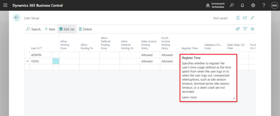Click Allow Posting To cell for YZHU

coord(90,61)
